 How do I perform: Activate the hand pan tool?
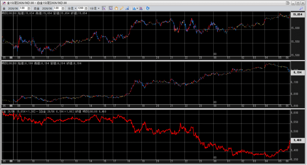pyautogui.click(x=116, y=8)
